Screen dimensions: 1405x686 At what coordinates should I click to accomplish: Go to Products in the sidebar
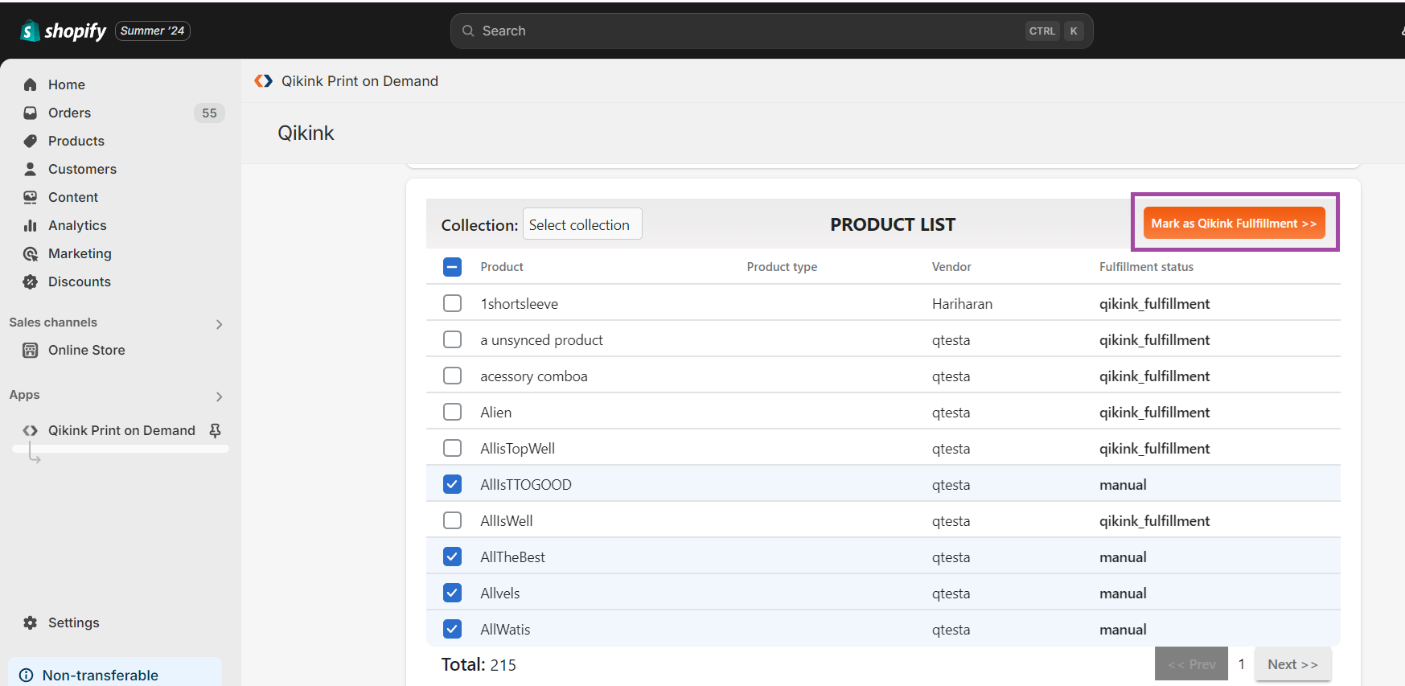point(76,141)
